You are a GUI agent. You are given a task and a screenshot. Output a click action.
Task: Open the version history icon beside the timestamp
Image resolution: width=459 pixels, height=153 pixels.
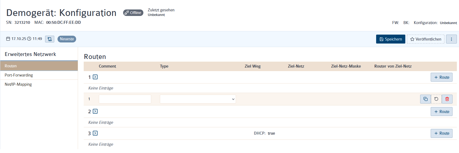click(x=50, y=39)
